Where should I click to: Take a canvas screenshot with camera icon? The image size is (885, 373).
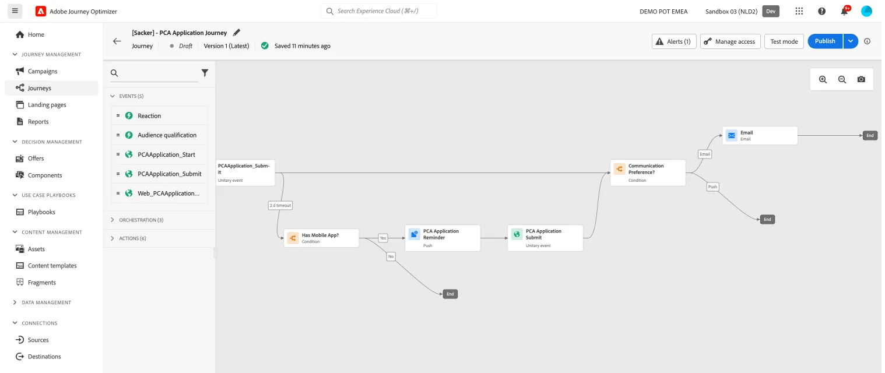pos(861,79)
